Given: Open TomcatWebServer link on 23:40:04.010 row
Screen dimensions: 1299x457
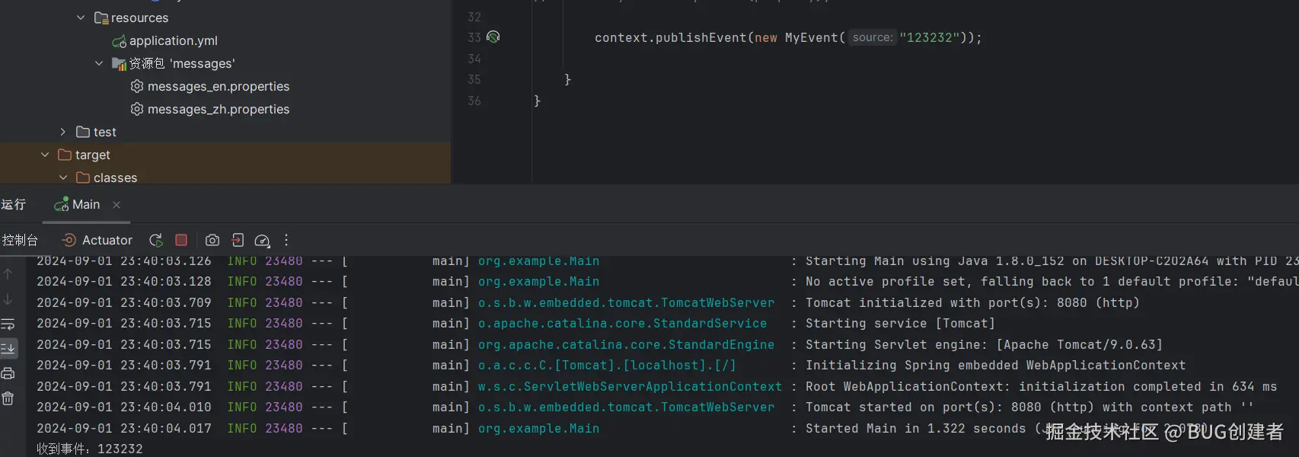Looking at the screenshot, I should pyautogui.click(x=626, y=407).
